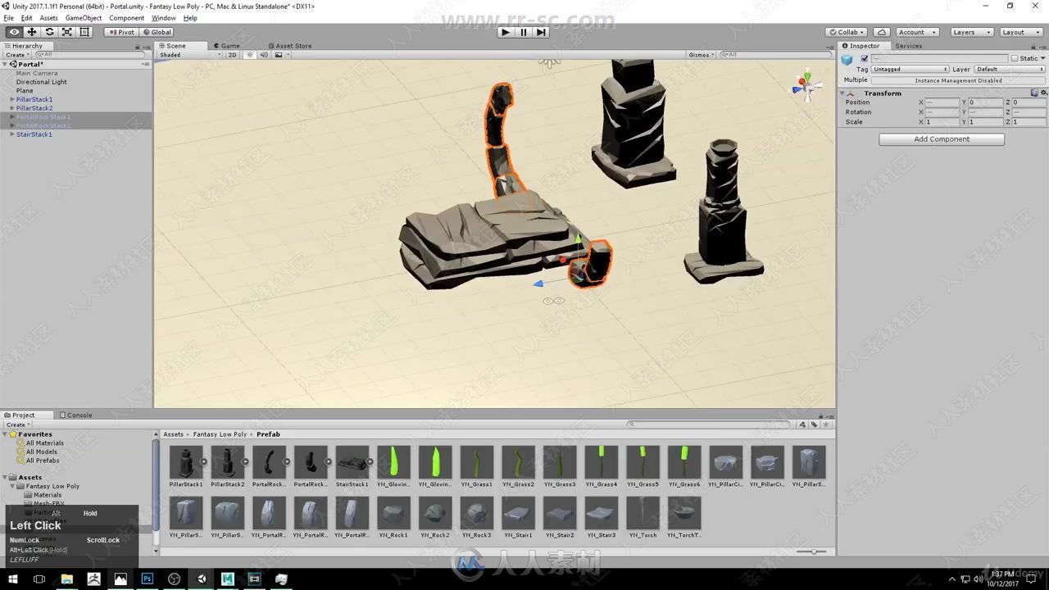Toggle scene lighting sun icon
The image size is (1049, 590).
(251, 55)
